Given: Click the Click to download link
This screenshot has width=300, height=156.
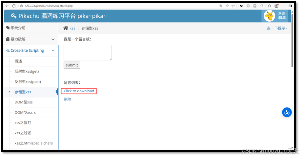Looking at the screenshot, I should (79, 91).
